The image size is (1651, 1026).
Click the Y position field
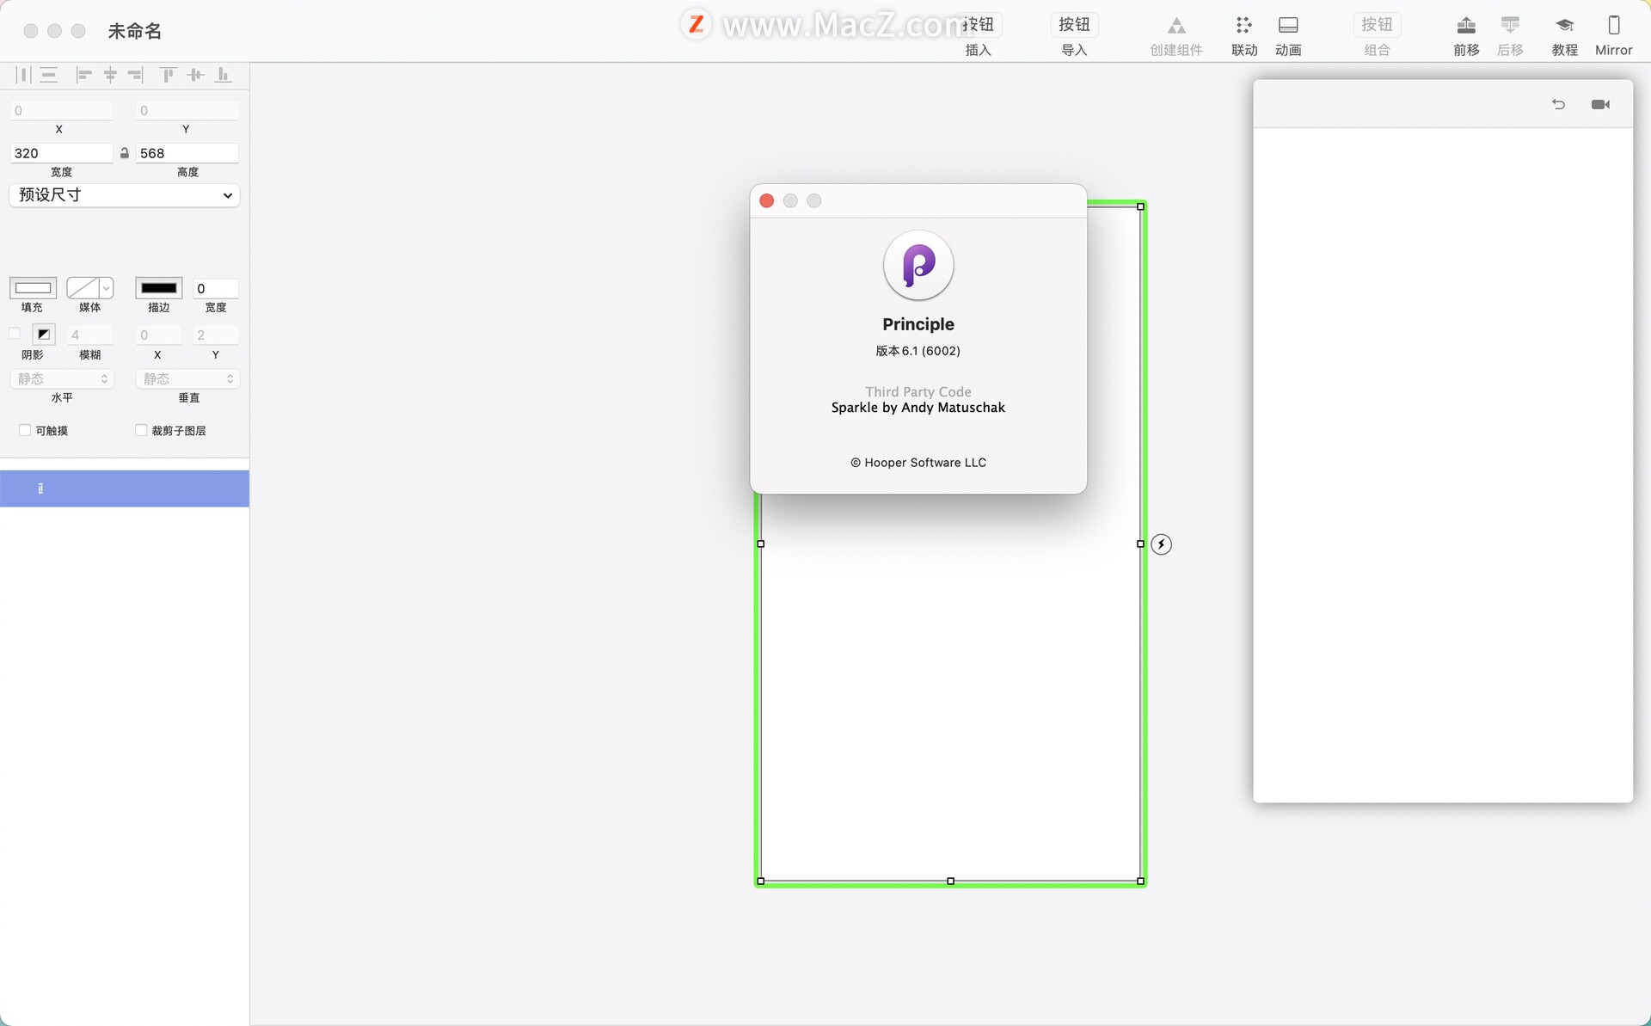point(187,110)
